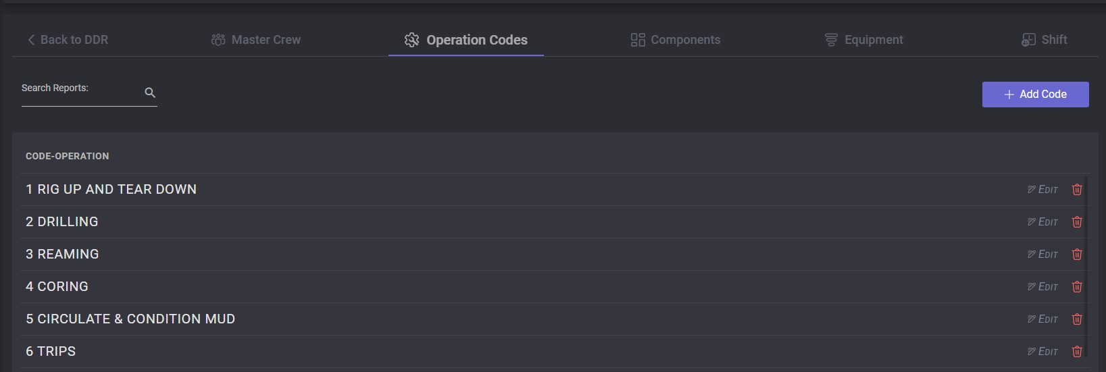The width and height of the screenshot is (1106, 372).
Task: Switch to the Components tab
Action: pyautogui.click(x=676, y=40)
